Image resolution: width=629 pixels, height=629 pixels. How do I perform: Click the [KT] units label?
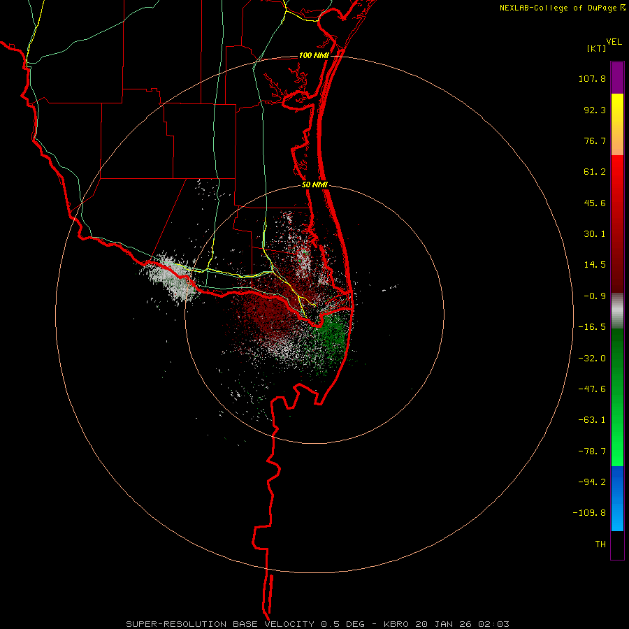tap(596, 48)
